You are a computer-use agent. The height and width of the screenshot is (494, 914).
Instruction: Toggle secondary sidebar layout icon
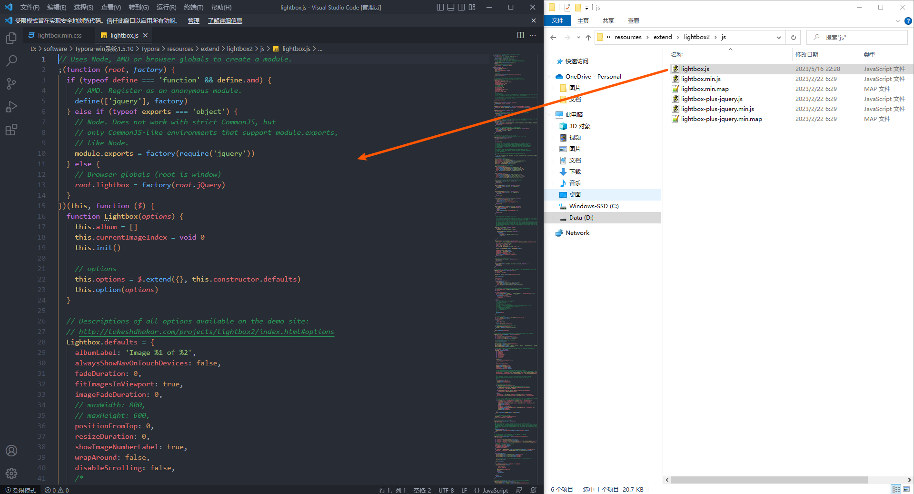pyautogui.click(x=461, y=7)
